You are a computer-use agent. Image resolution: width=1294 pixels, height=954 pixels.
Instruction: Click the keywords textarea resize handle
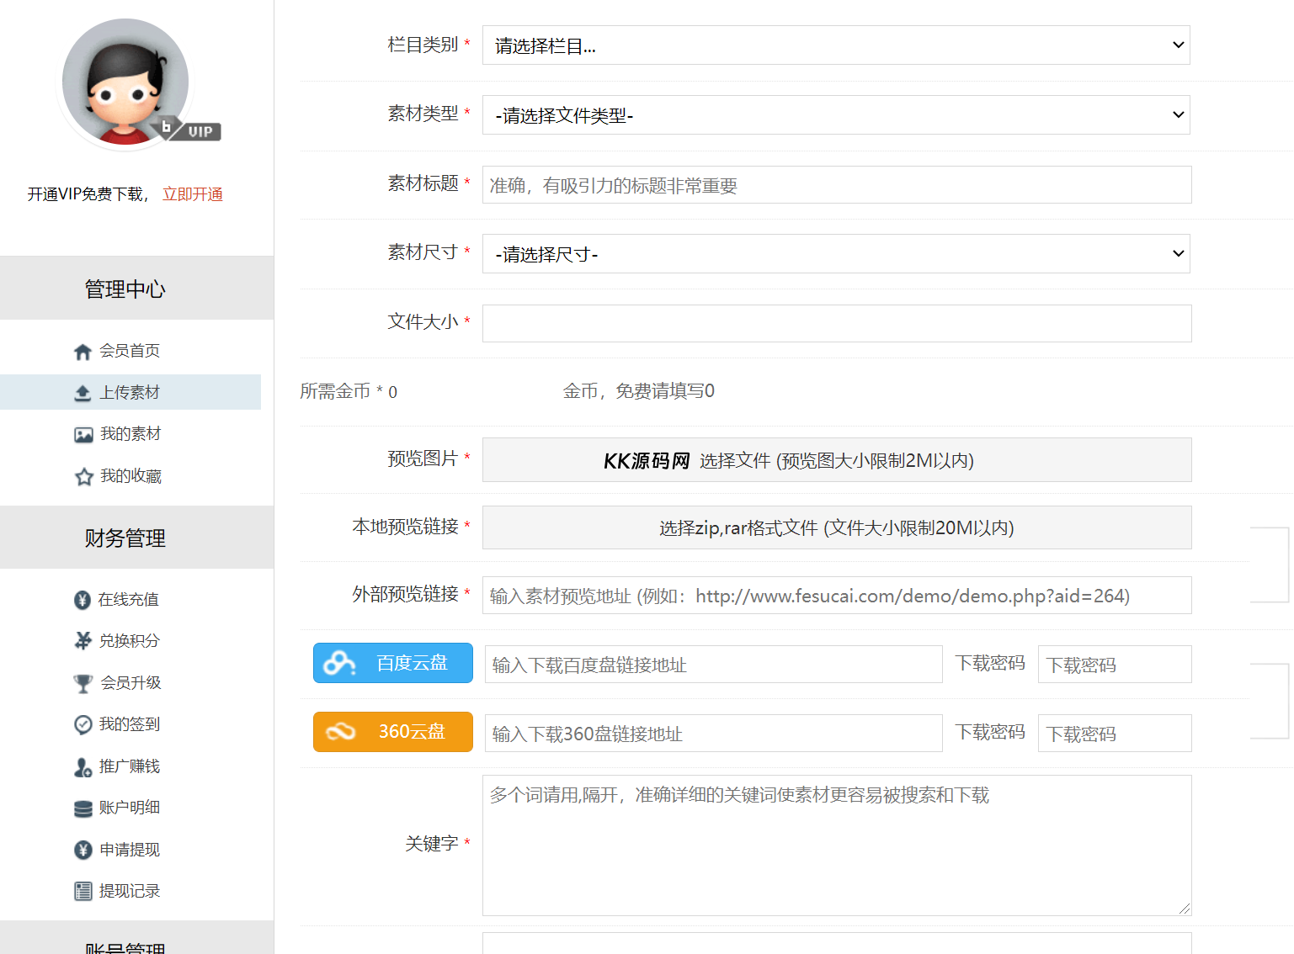pos(1185,909)
